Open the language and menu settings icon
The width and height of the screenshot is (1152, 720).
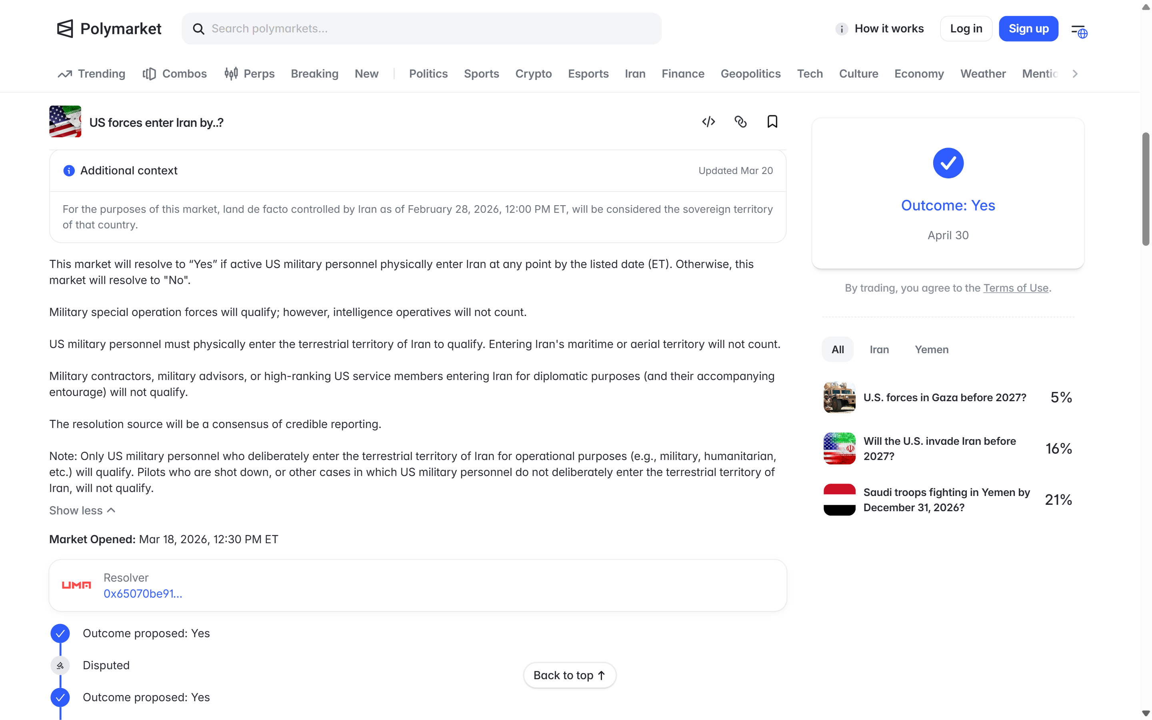1079,31
